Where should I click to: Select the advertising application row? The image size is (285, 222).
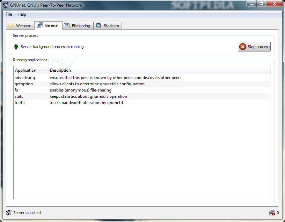(142, 78)
